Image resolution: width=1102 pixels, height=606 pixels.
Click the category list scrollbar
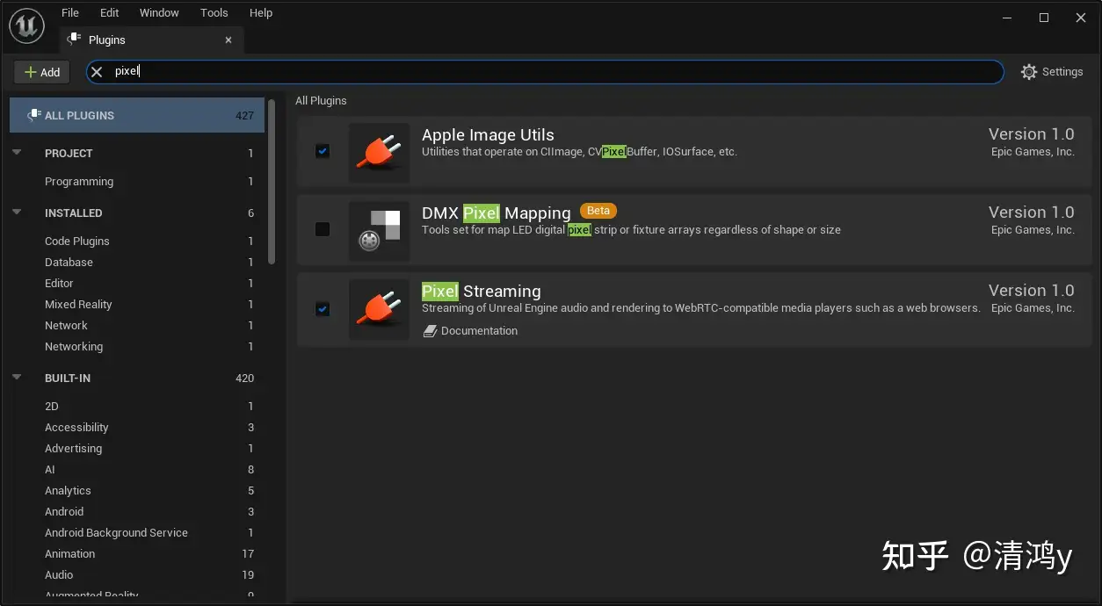[x=272, y=180]
